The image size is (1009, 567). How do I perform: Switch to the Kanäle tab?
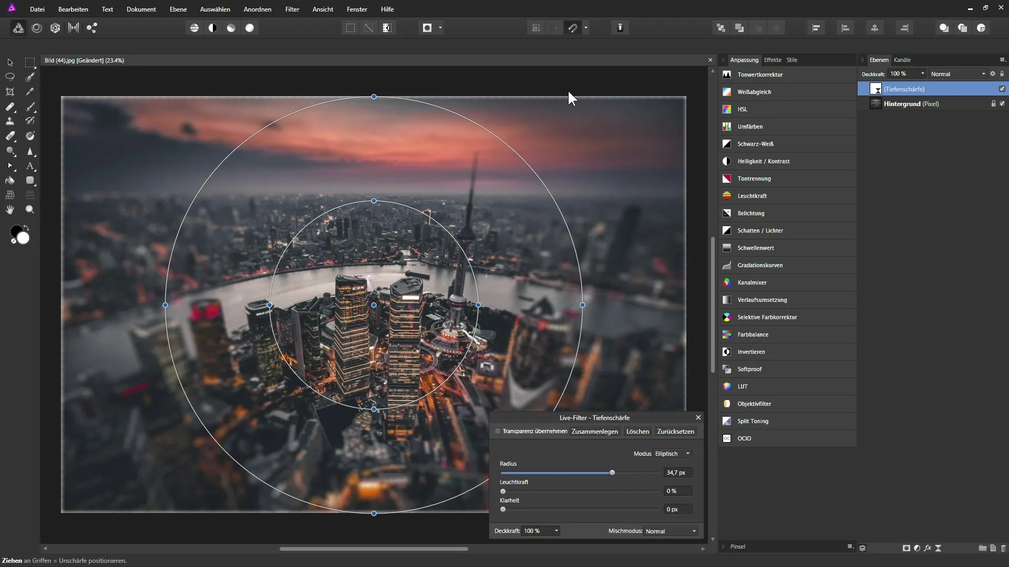click(x=902, y=60)
